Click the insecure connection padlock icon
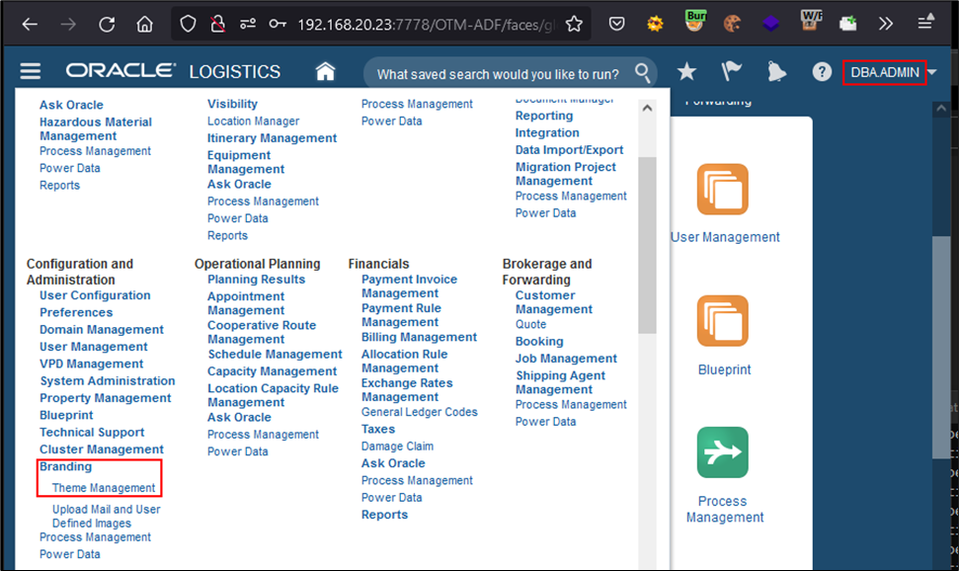This screenshot has width=959, height=571. pos(217,25)
